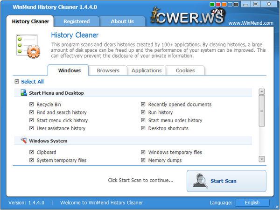Toggle the Select All checkbox
Viewport: 280px width, 210px height.
click(17, 82)
